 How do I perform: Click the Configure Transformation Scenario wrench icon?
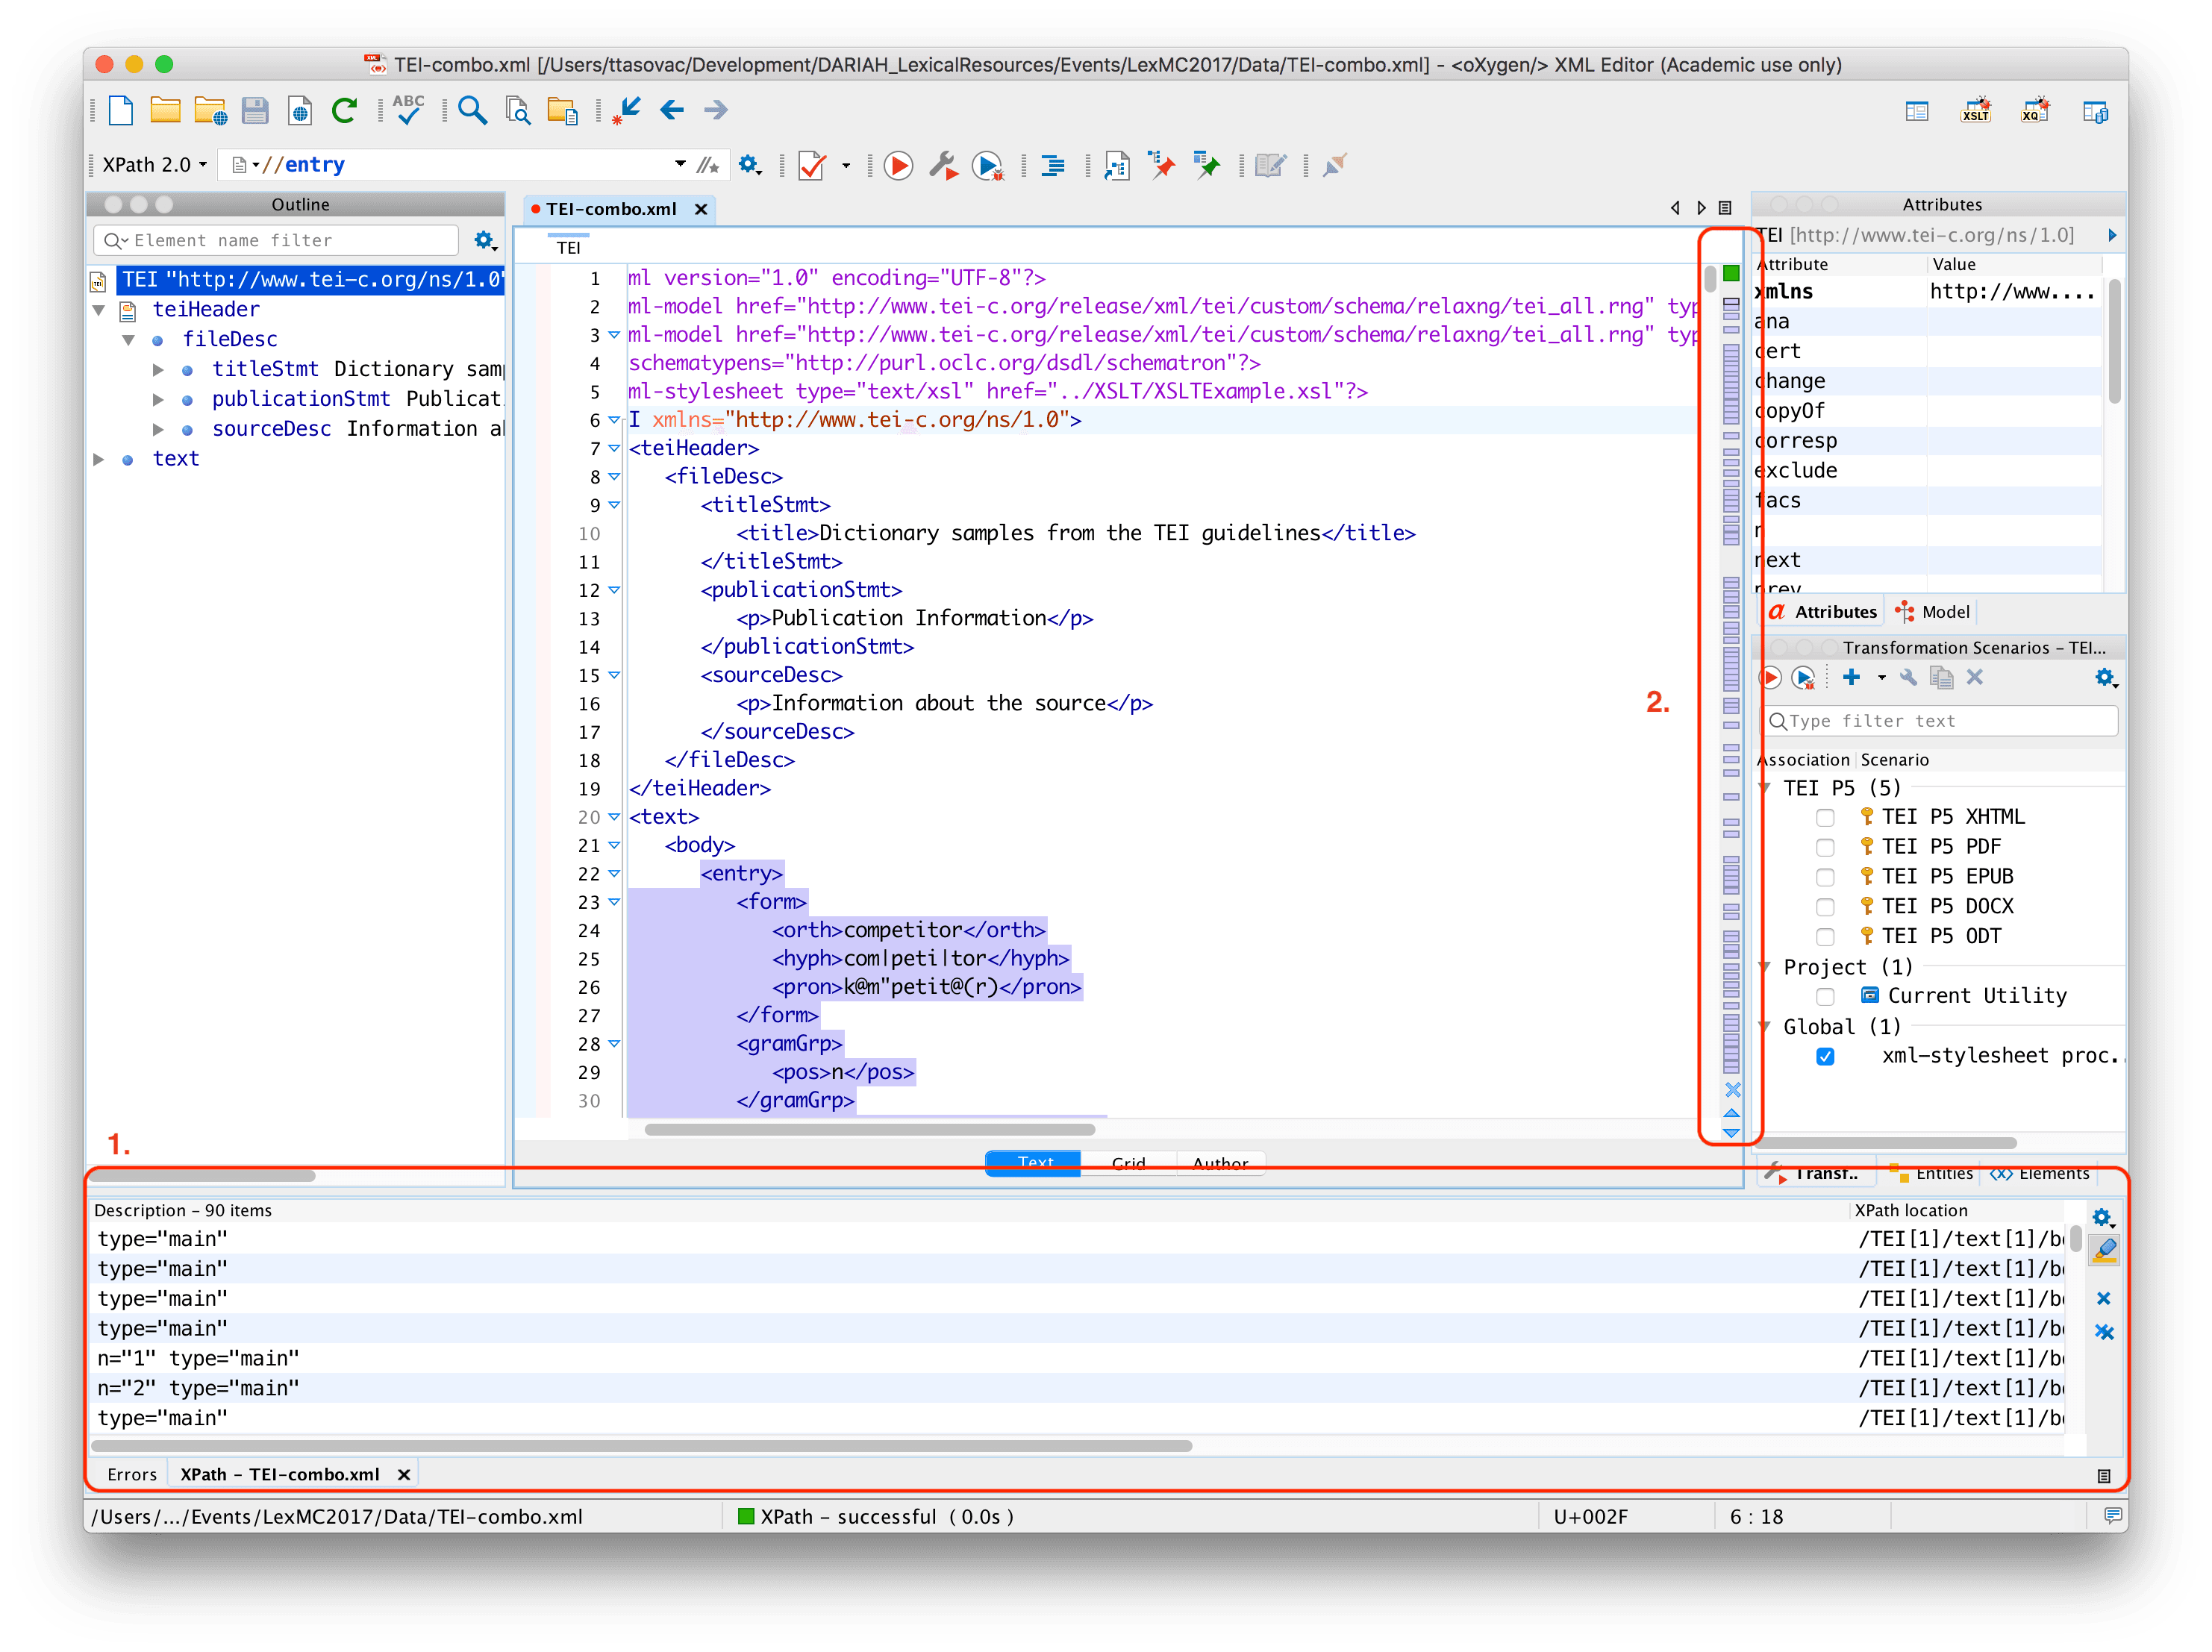[942, 166]
